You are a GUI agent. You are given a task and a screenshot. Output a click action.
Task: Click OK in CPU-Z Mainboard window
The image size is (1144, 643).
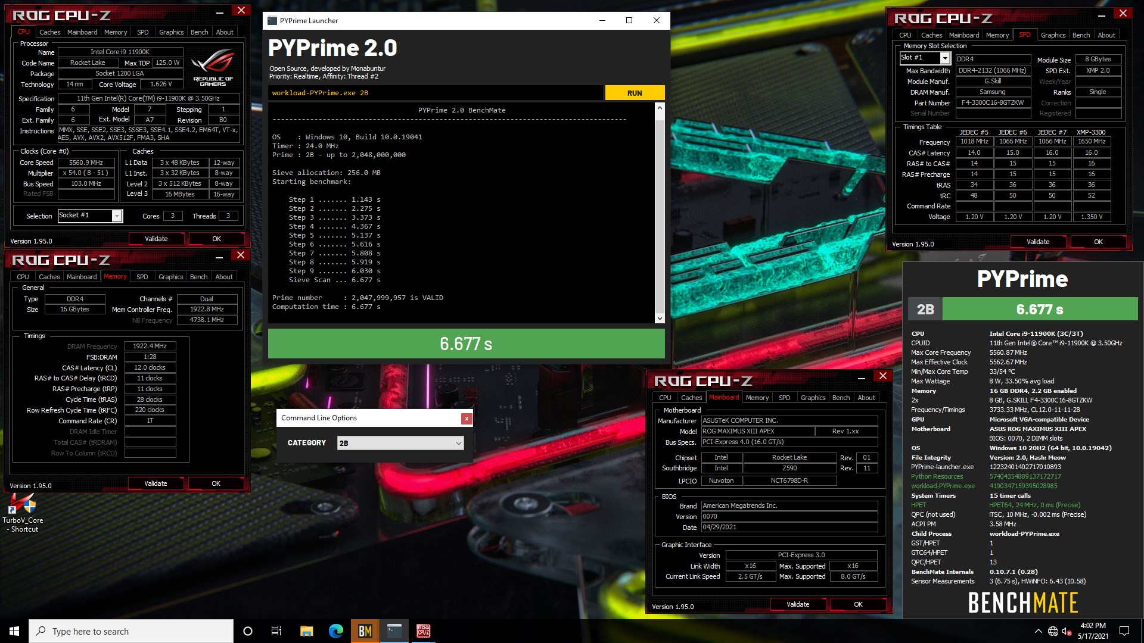pos(859,604)
